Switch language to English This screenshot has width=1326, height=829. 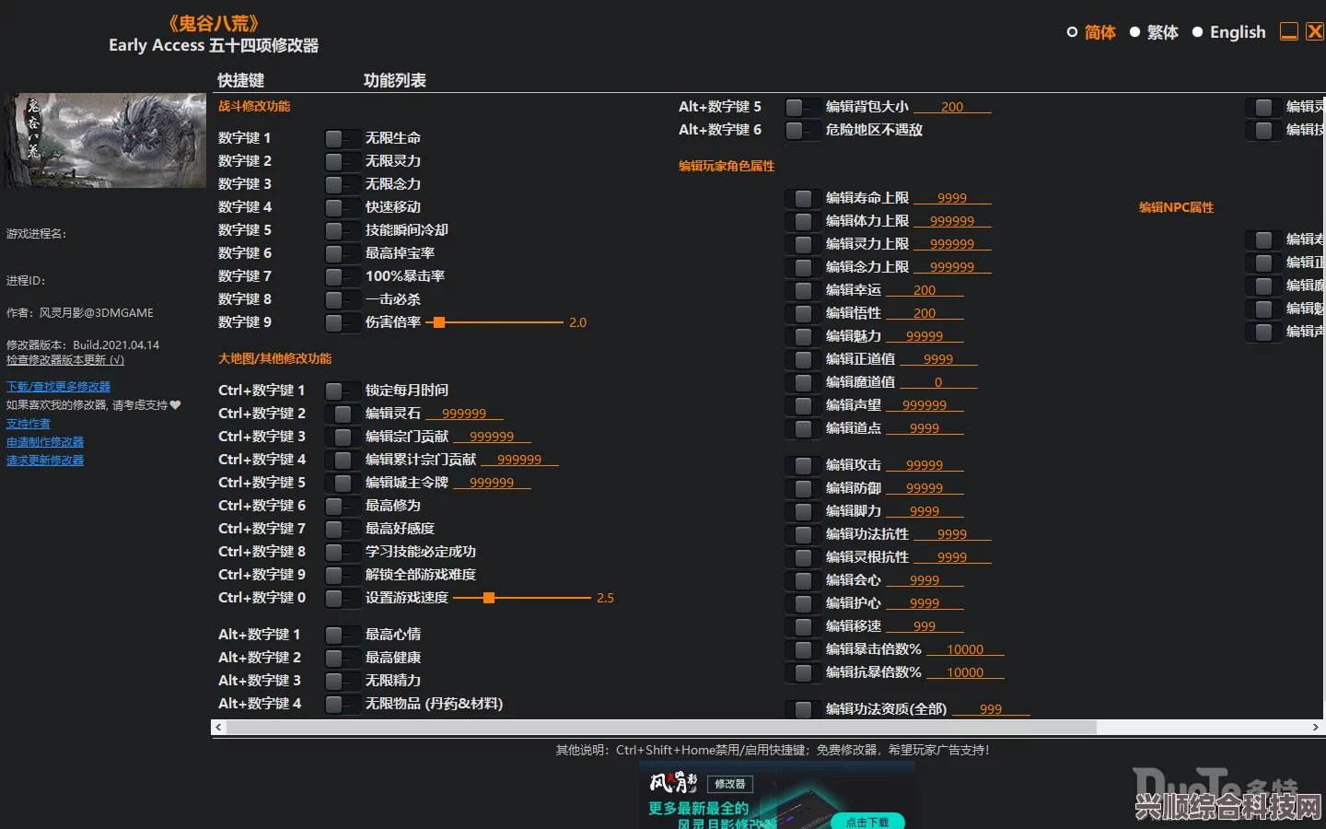1229,32
